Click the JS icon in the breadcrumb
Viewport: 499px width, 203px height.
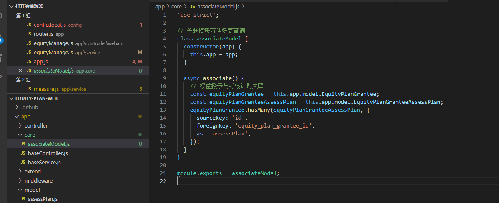point(193,6)
